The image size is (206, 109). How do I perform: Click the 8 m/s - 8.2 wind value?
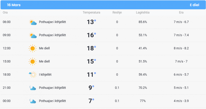pos(181,48)
